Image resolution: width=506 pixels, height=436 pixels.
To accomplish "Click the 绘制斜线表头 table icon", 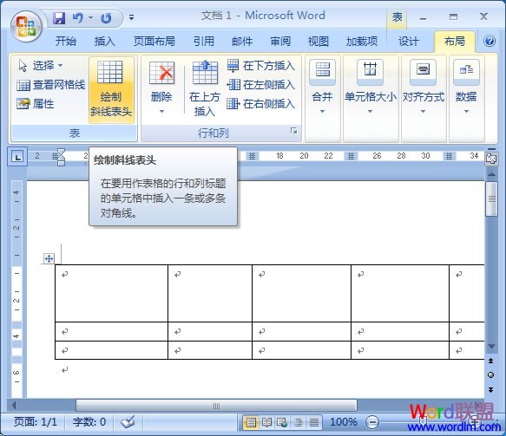I will 110,72.
